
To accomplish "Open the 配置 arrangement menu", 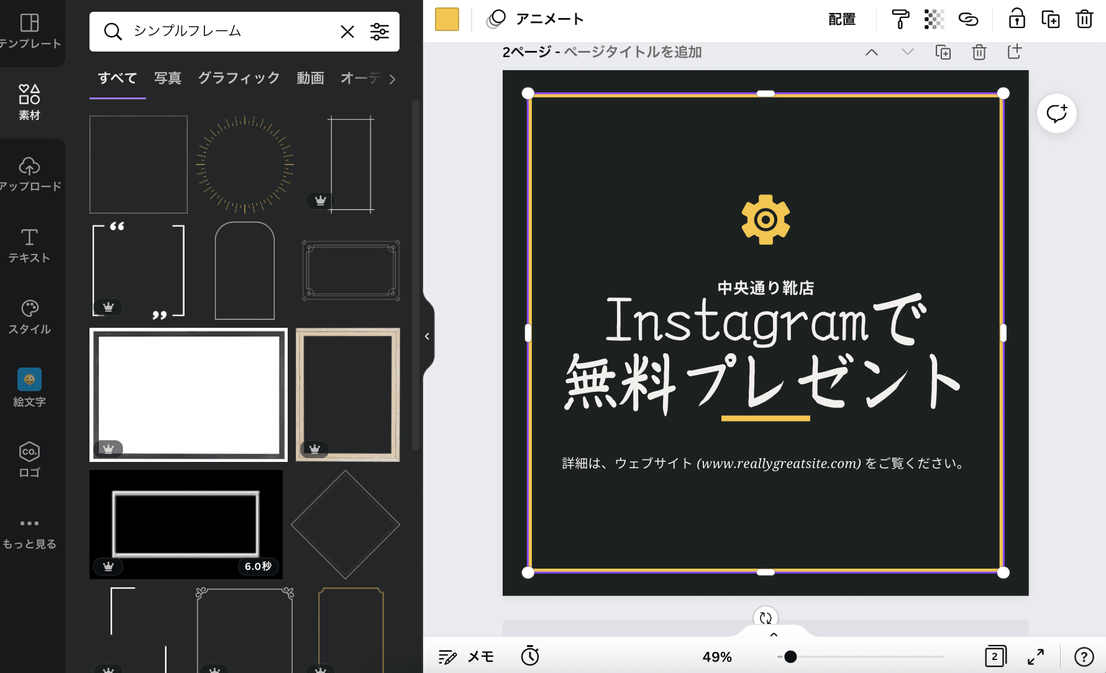I will click(842, 19).
